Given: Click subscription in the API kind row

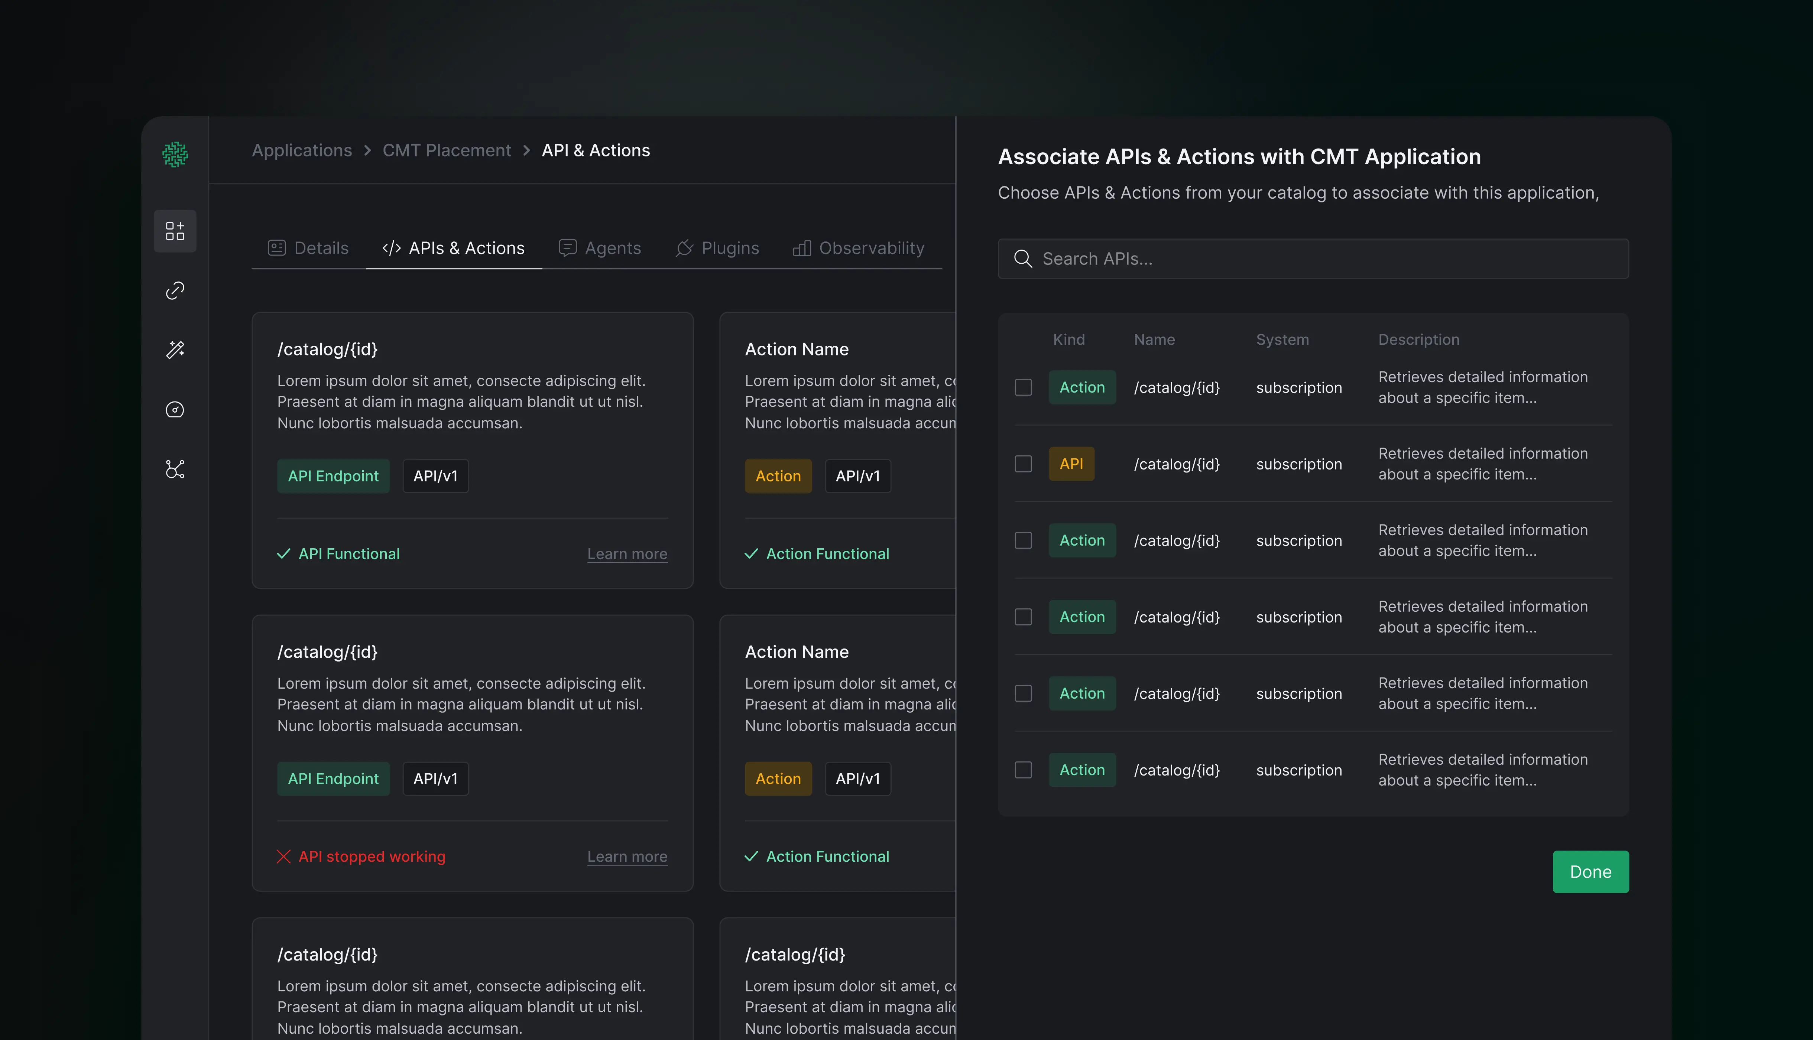Looking at the screenshot, I should [x=1300, y=464].
